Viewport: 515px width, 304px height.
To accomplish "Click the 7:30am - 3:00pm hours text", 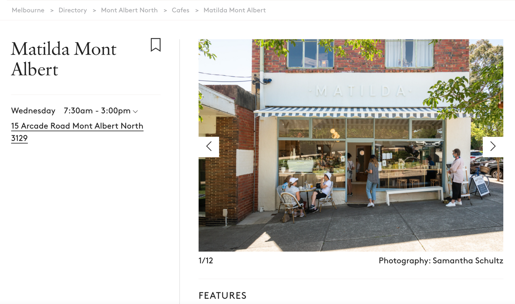I will [97, 111].
